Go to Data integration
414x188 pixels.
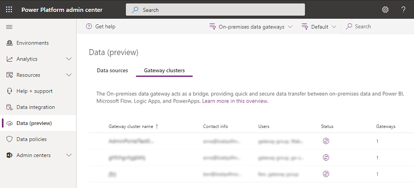click(38, 107)
